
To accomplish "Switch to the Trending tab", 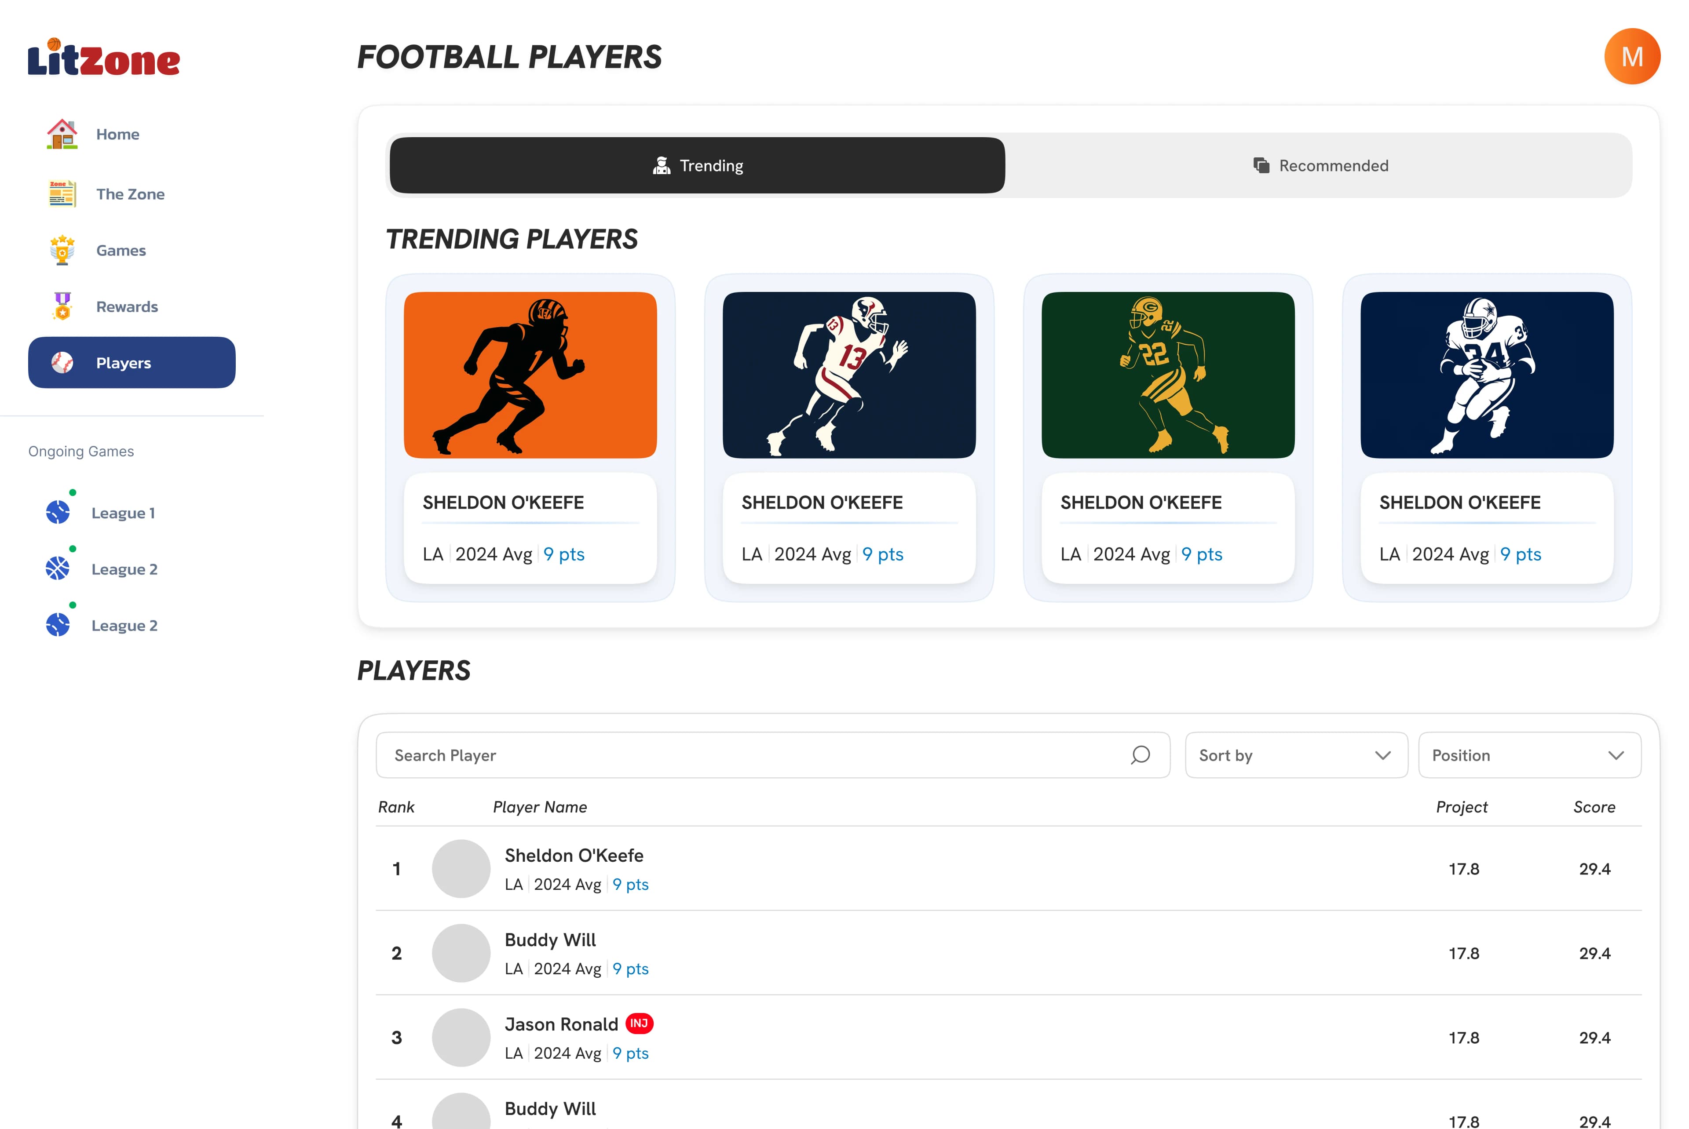I will pos(697,166).
